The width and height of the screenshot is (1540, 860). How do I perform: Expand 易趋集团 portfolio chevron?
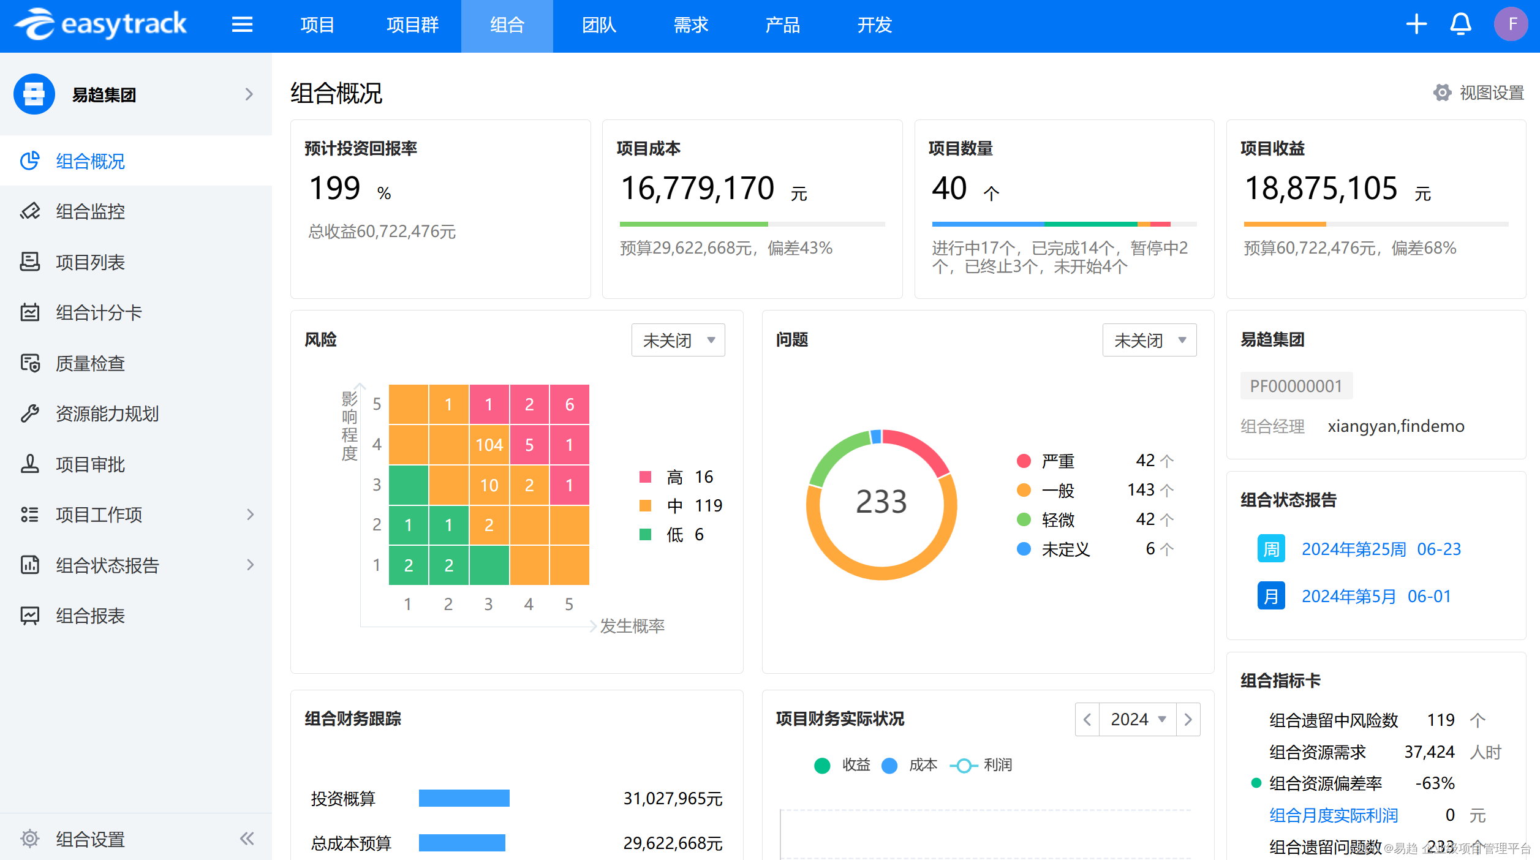click(249, 94)
